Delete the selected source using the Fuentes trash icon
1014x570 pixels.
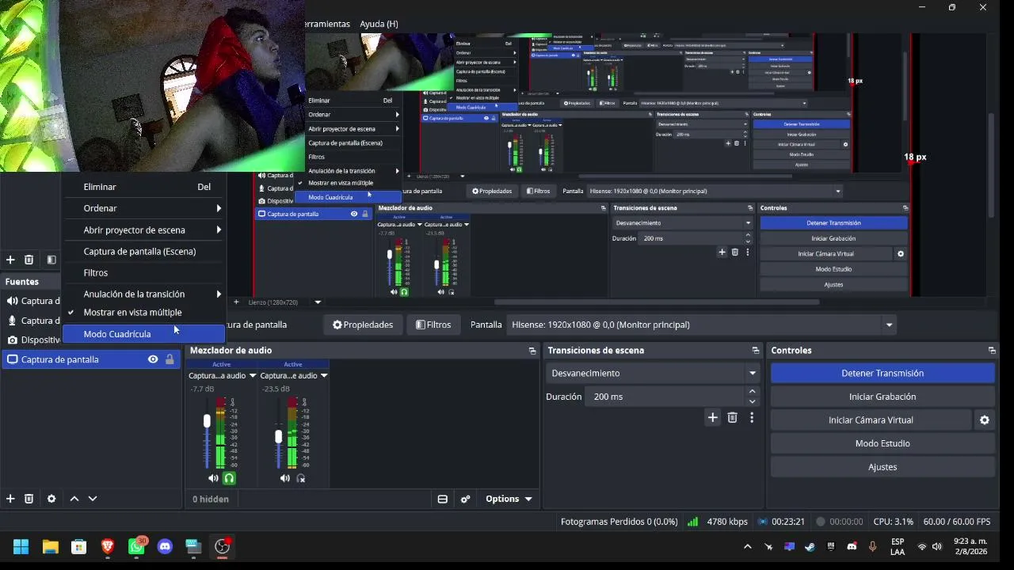click(29, 499)
